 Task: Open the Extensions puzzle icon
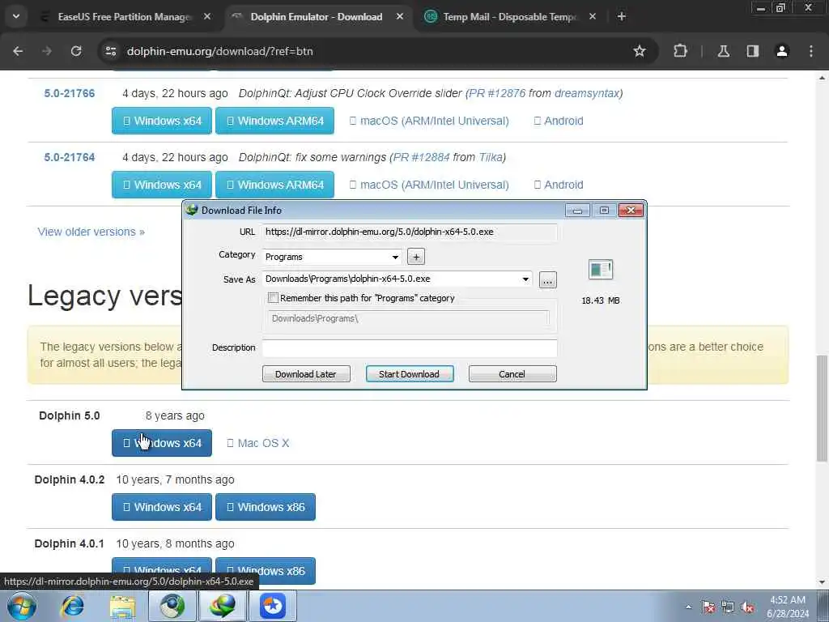point(680,51)
